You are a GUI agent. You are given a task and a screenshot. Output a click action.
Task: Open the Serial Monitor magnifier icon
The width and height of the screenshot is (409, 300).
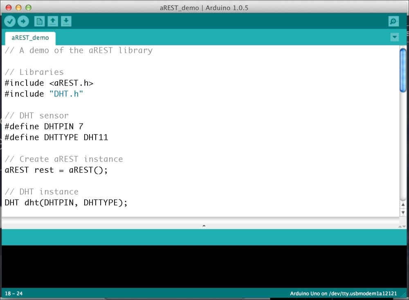click(393, 21)
